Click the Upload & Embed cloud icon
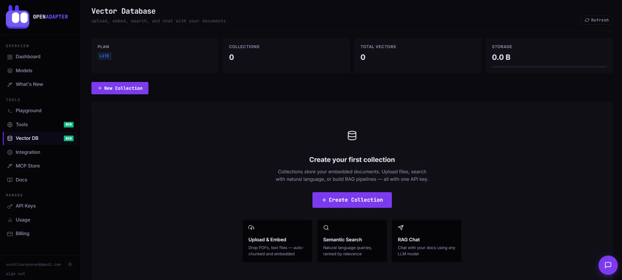 (251, 228)
